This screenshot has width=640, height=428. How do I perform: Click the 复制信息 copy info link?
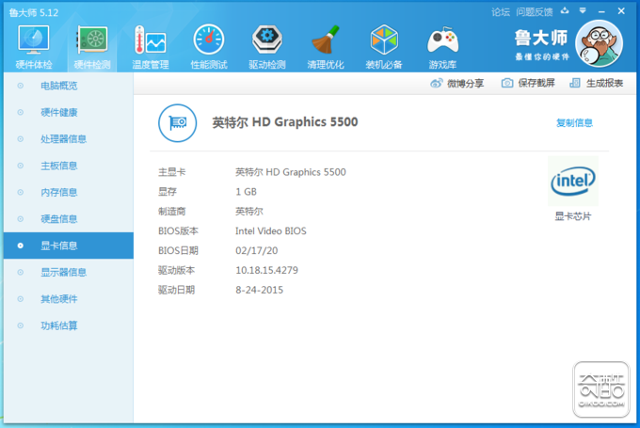point(574,123)
